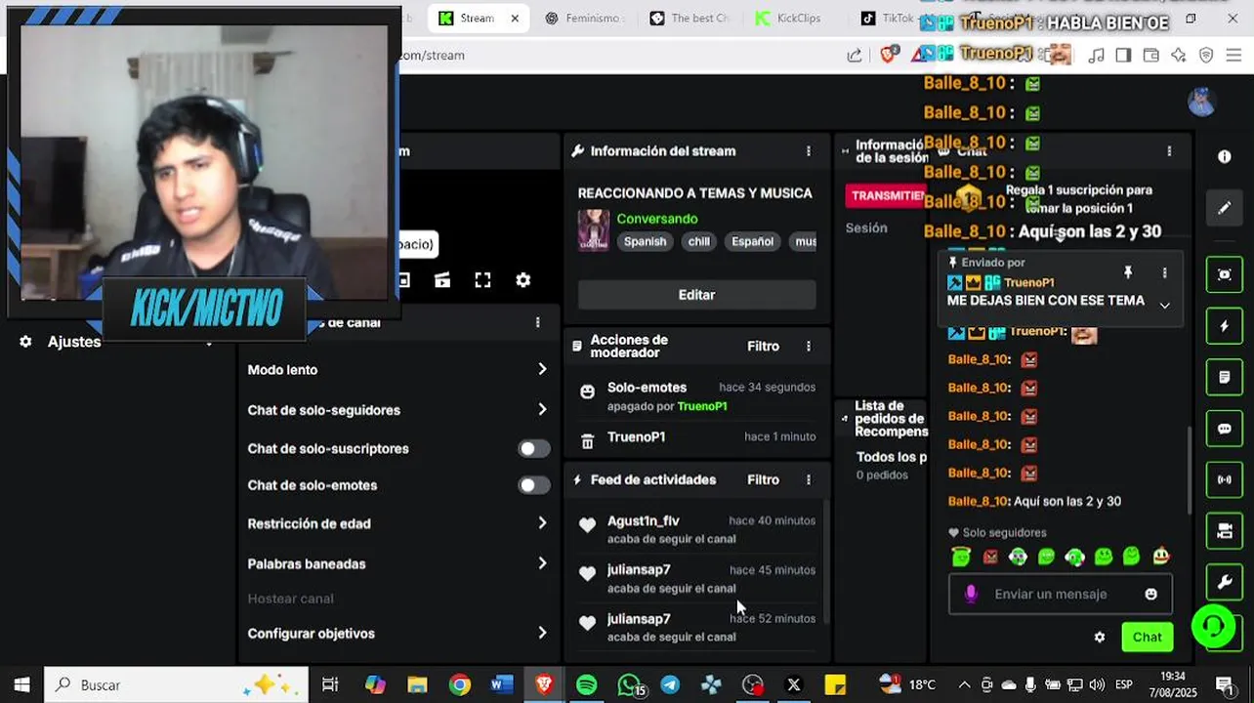Click the Español tag chip
This screenshot has width=1254, height=703.
point(752,242)
